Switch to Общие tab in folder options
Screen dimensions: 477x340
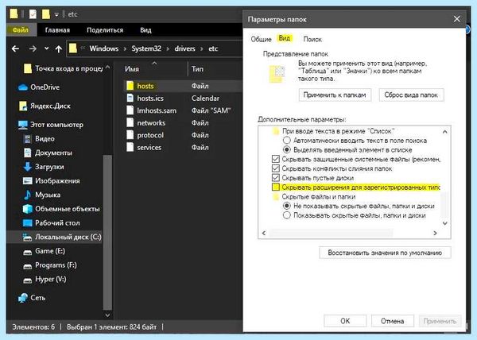tap(261, 39)
